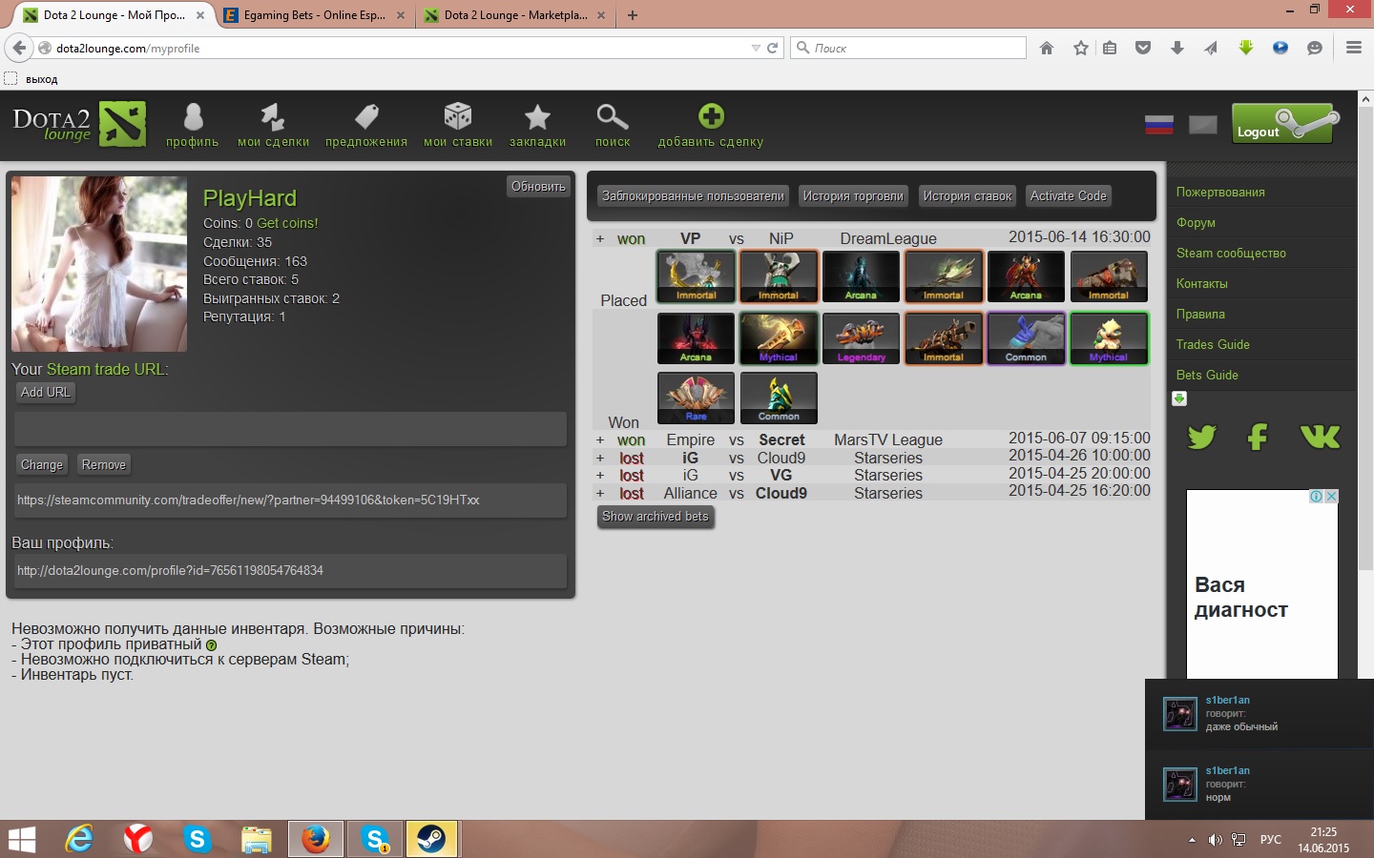Click the profile avatar picture

99,264
